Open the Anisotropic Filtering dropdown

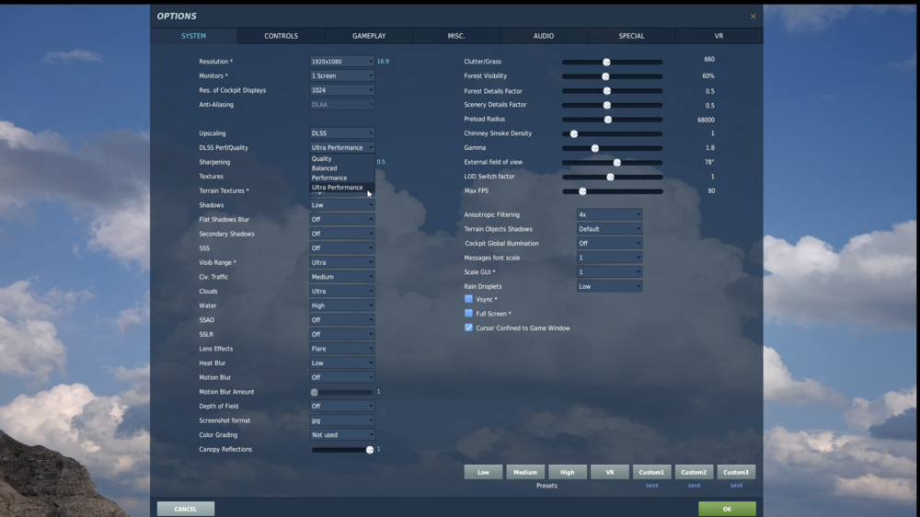(x=609, y=214)
